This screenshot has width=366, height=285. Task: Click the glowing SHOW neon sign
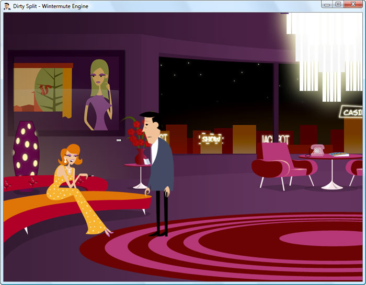pyautogui.click(x=211, y=139)
